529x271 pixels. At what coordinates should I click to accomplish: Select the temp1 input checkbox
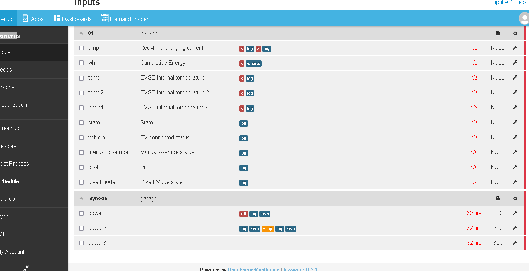pos(81,78)
